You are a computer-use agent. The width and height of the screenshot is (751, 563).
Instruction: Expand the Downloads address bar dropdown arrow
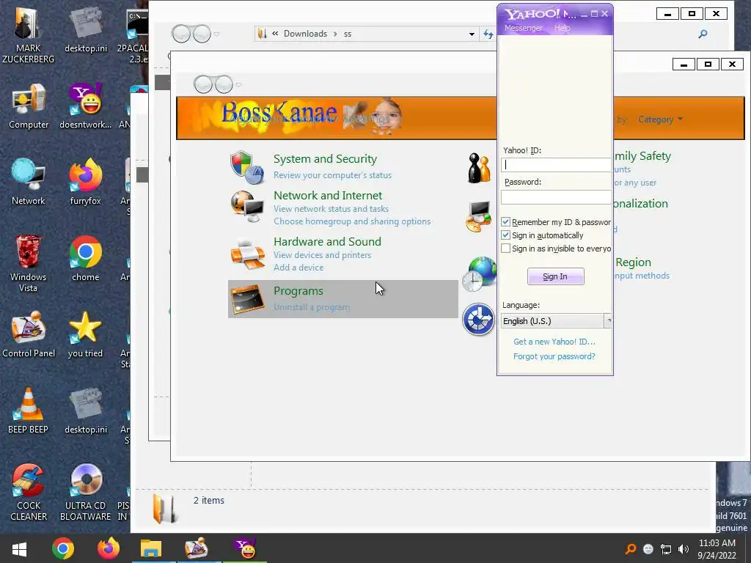click(x=472, y=34)
